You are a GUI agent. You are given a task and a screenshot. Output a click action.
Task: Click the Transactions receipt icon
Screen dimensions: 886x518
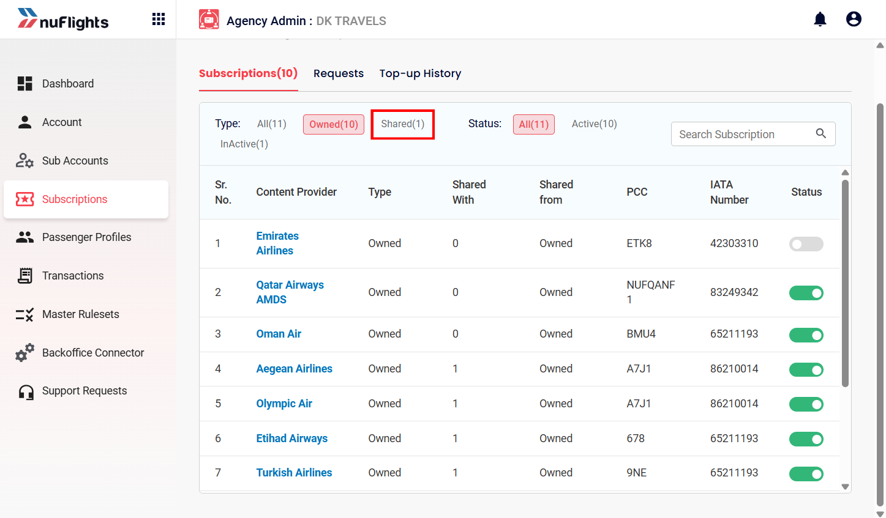pos(24,276)
